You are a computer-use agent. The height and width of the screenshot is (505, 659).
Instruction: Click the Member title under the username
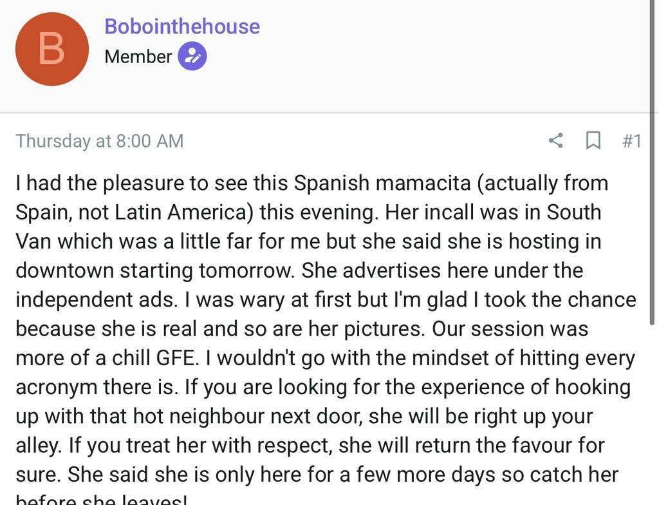pos(138,57)
